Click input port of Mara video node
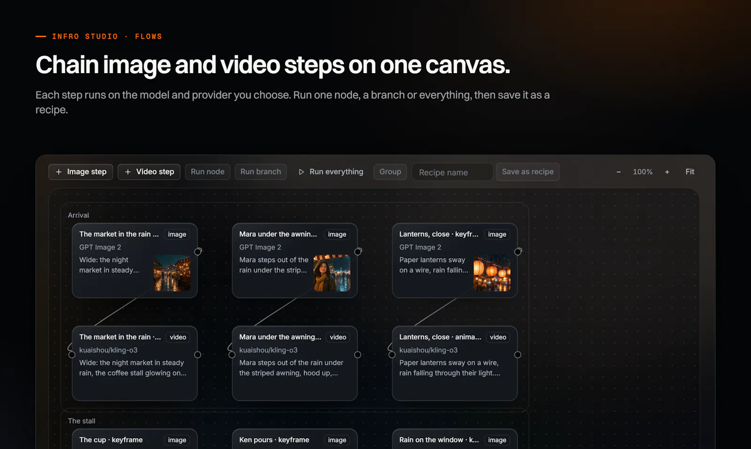 (232, 355)
